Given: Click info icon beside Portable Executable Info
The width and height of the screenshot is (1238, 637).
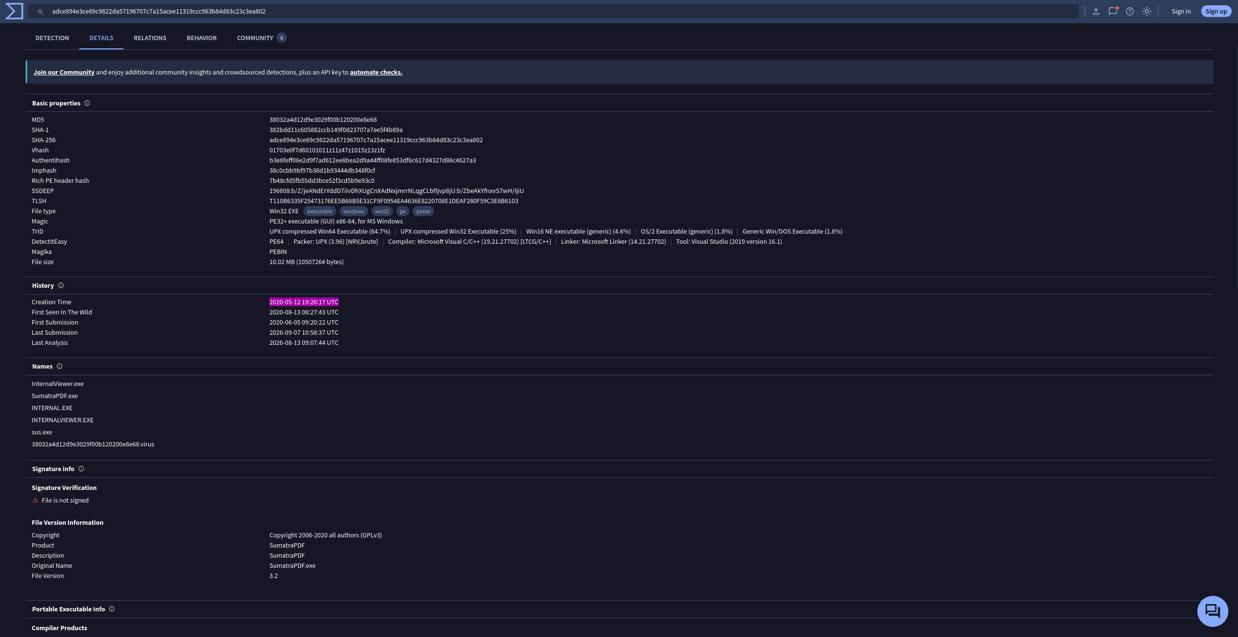Looking at the screenshot, I should 112,609.
